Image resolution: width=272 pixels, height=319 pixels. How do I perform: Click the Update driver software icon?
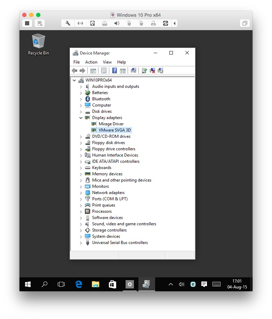(144, 70)
